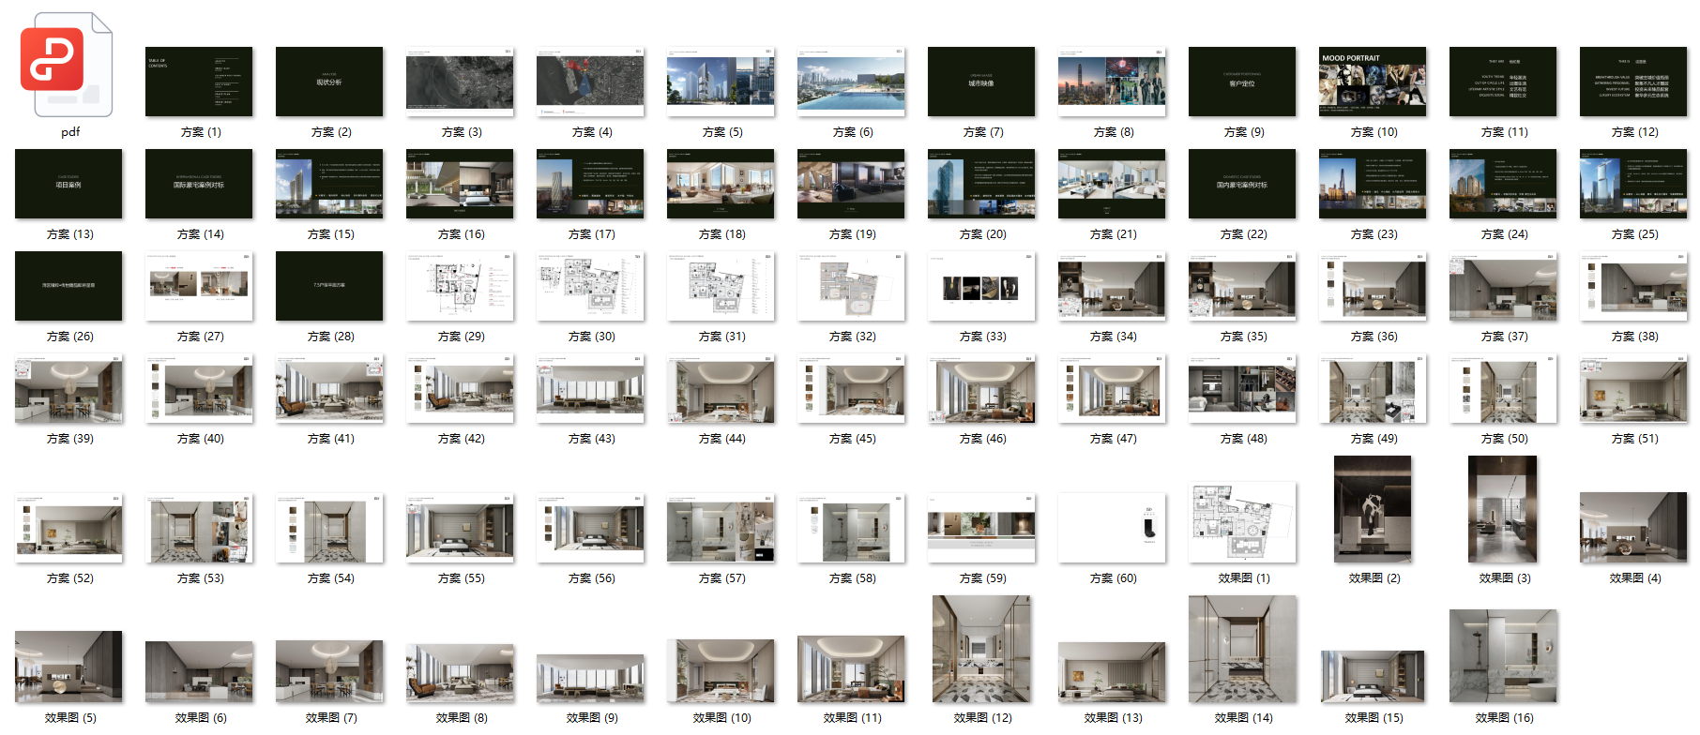The width and height of the screenshot is (1700, 735).
Task: Select the 方案 (5) skyscraper thumbnail
Action: (721, 82)
